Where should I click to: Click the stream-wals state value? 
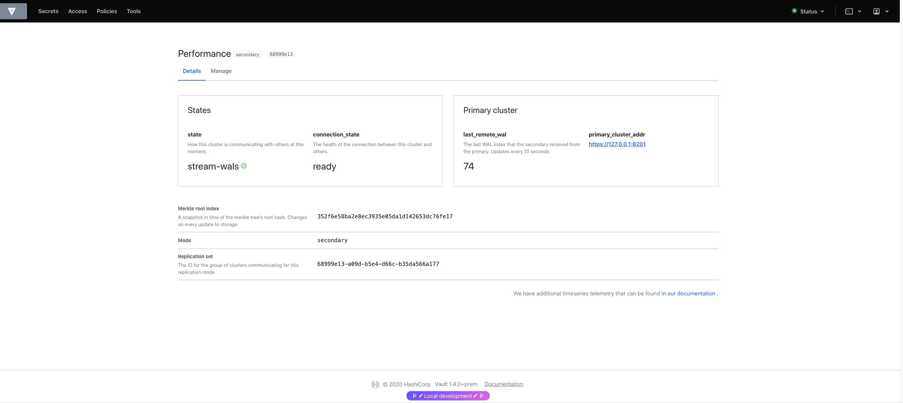pos(213,167)
